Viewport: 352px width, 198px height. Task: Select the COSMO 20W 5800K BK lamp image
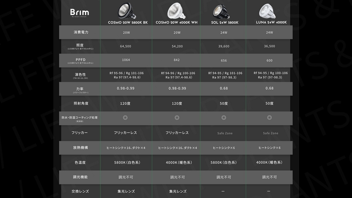(127, 11)
